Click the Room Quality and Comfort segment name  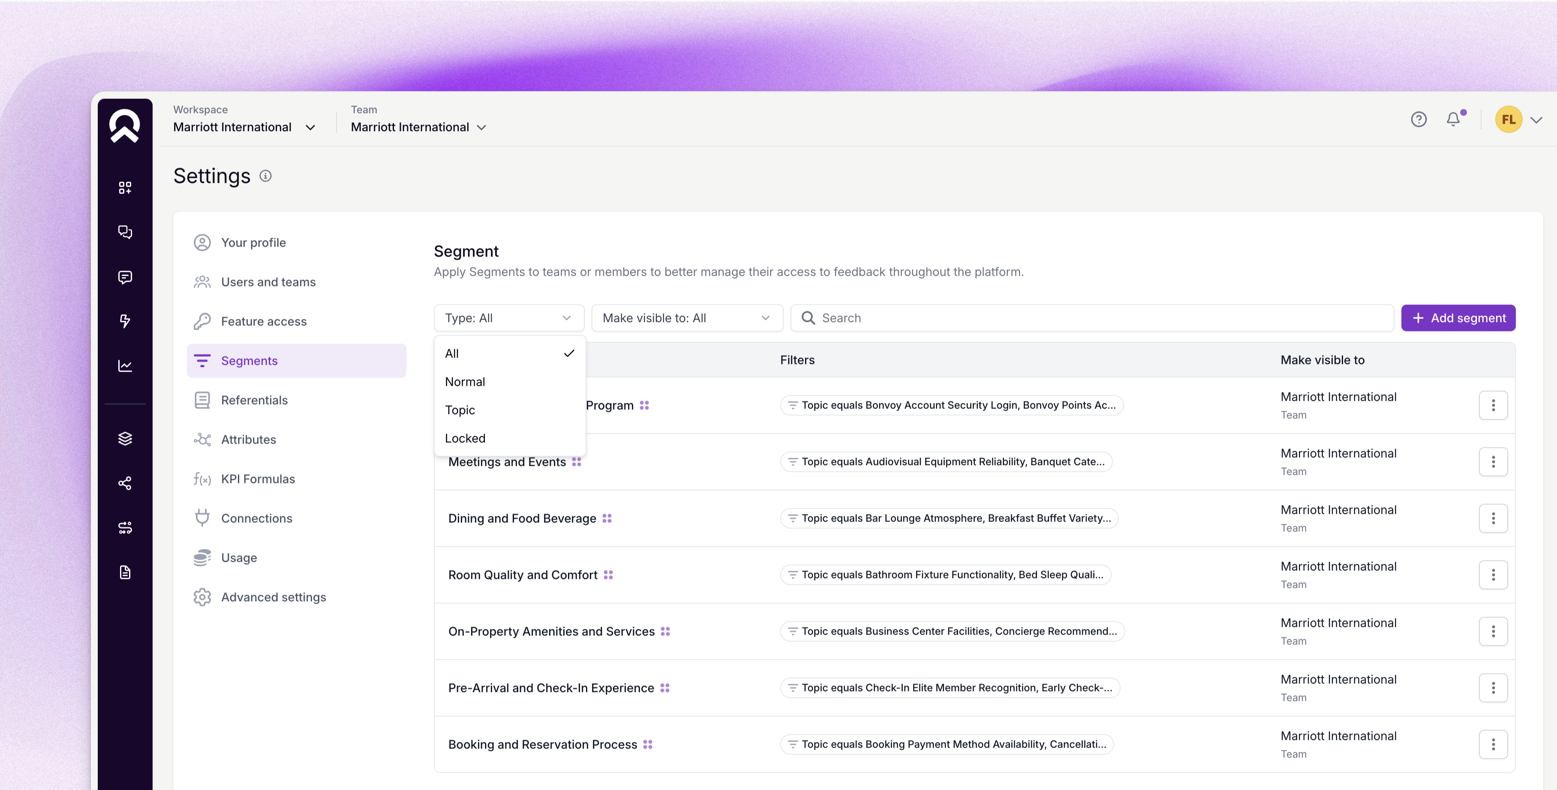[522, 575]
